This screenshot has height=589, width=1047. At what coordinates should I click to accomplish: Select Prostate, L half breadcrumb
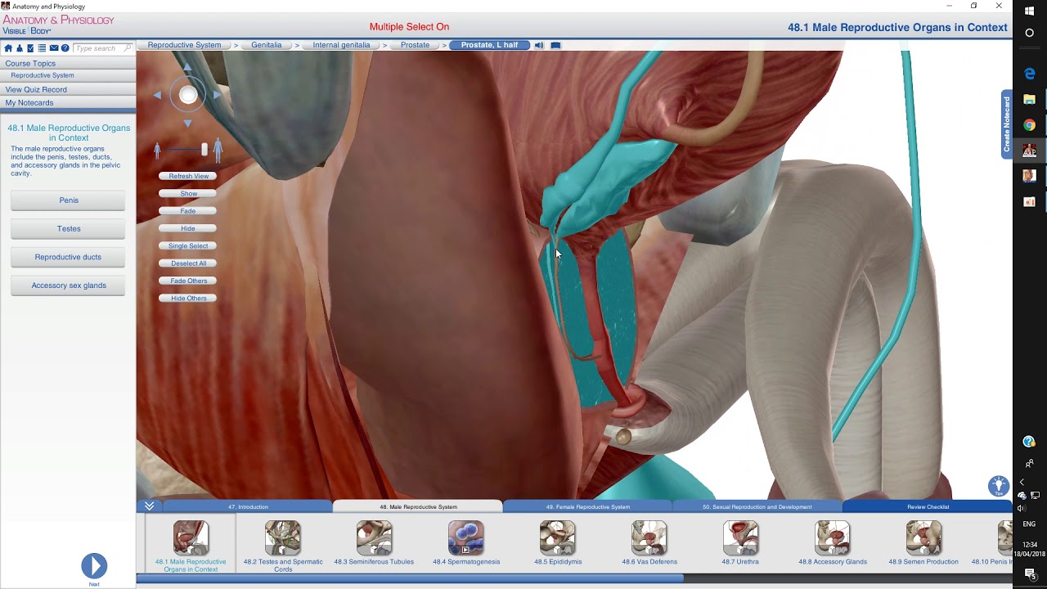tap(489, 45)
